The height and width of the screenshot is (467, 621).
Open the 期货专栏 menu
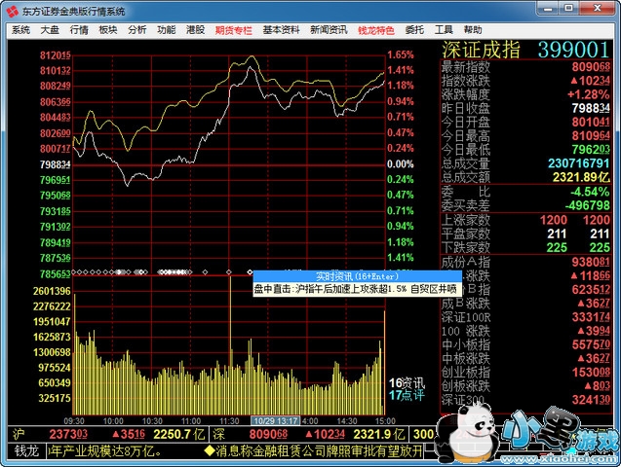click(x=234, y=30)
